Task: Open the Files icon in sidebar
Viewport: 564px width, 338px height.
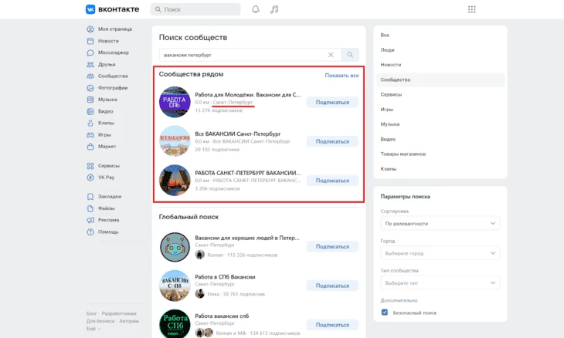Action: (90, 208)
